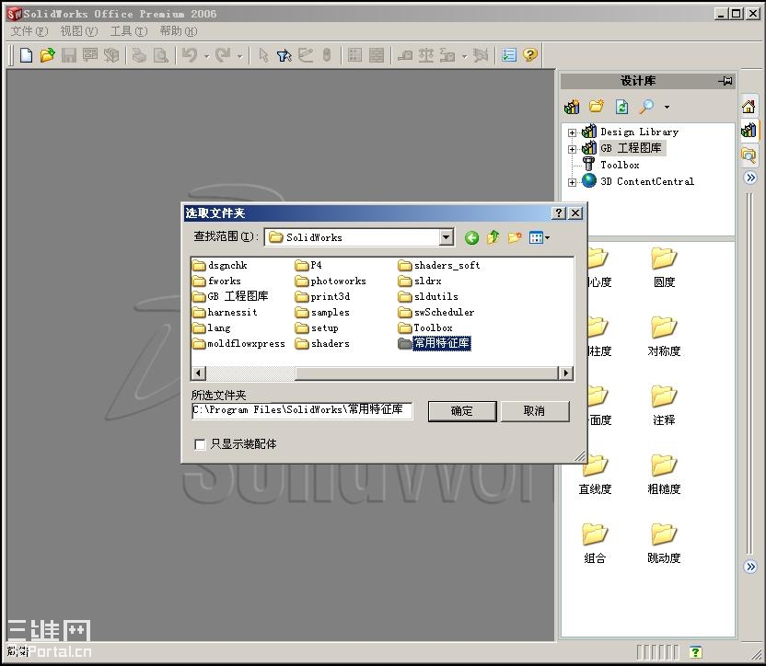Click the Open file toolbar icon
The width and height of the screenshot is (766, 666).
tap(47, 55)
